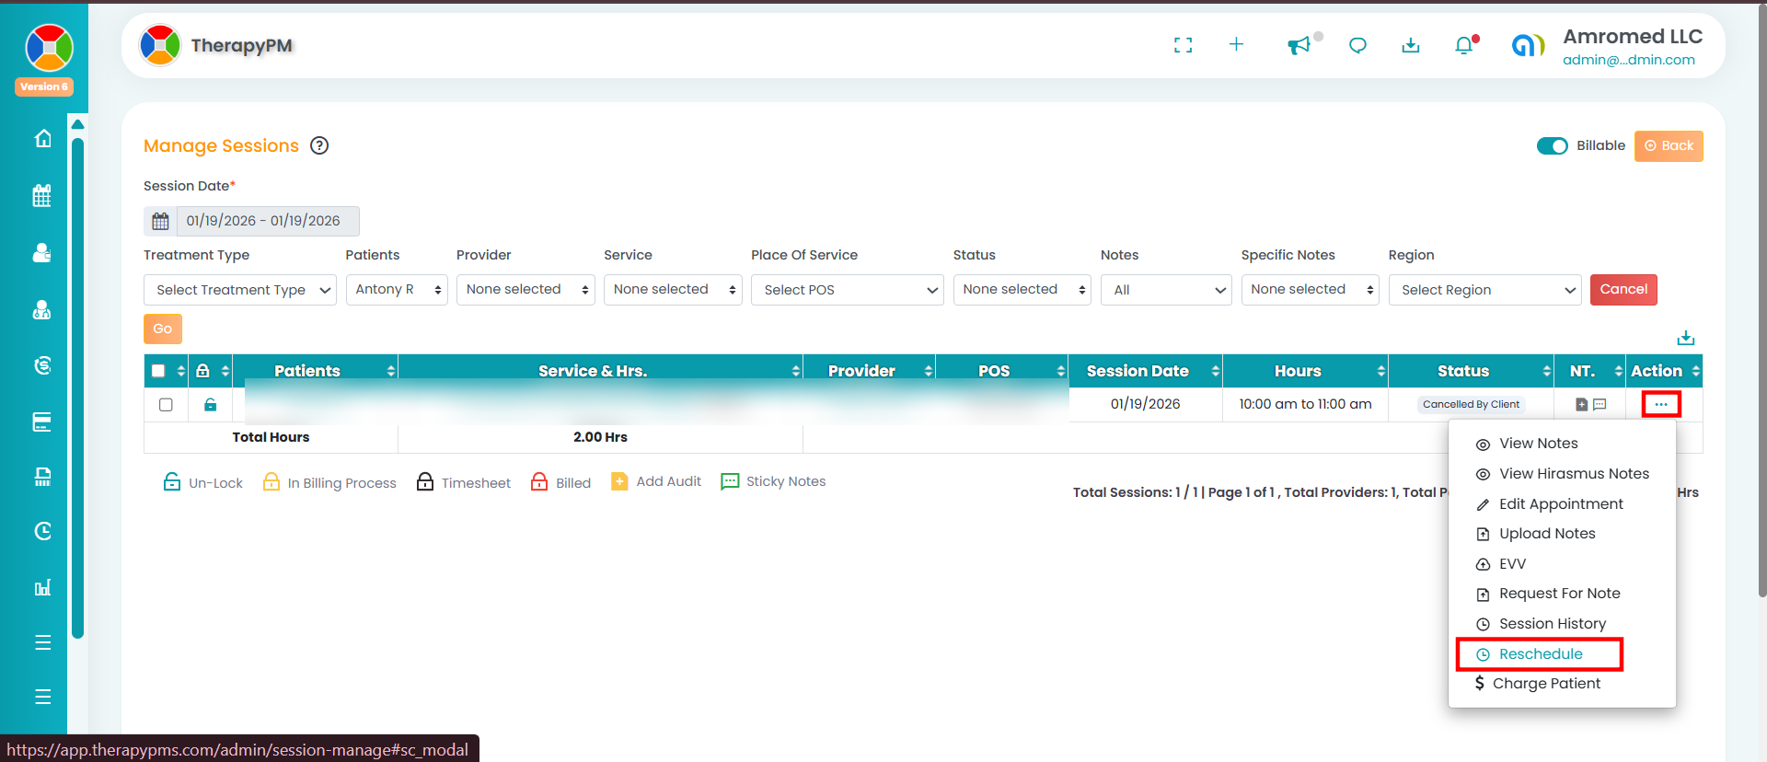Open the printer-style sidebar icon
The image size is (1767, 762).
42,477
